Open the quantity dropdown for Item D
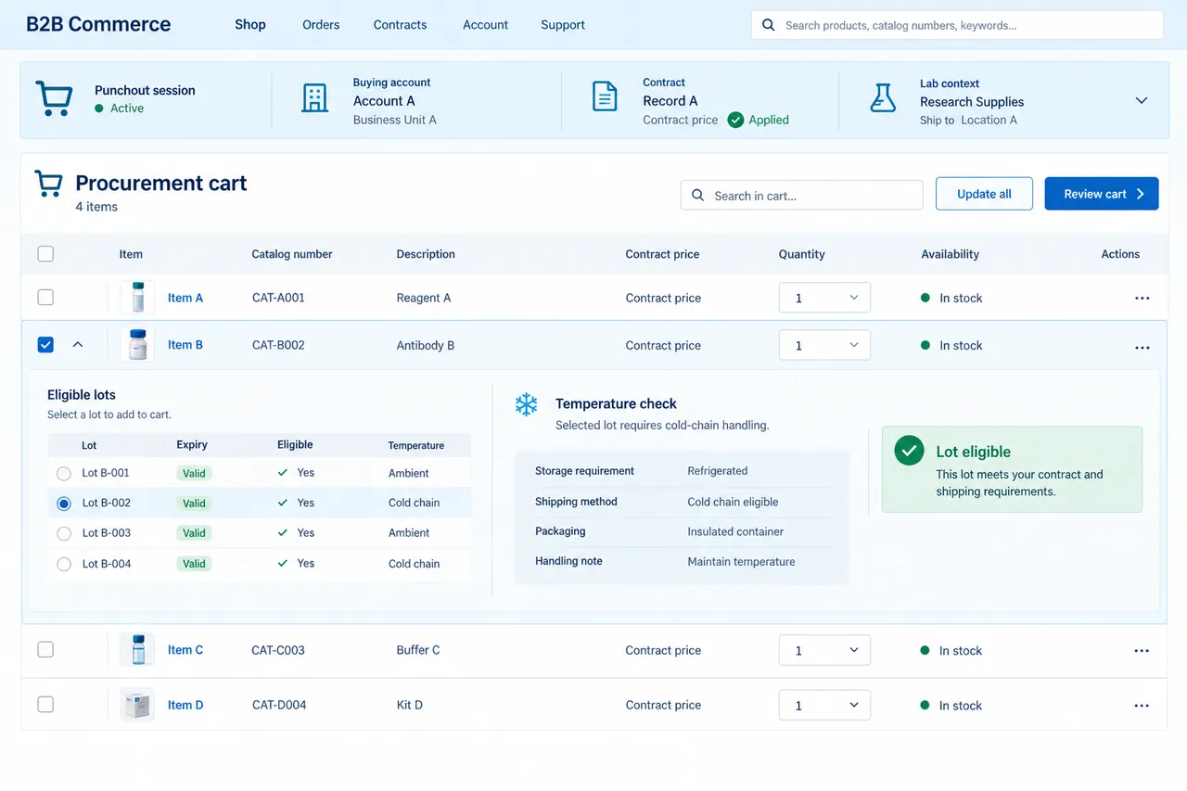This screenshot has height=791, width=1187. [824, 705]
